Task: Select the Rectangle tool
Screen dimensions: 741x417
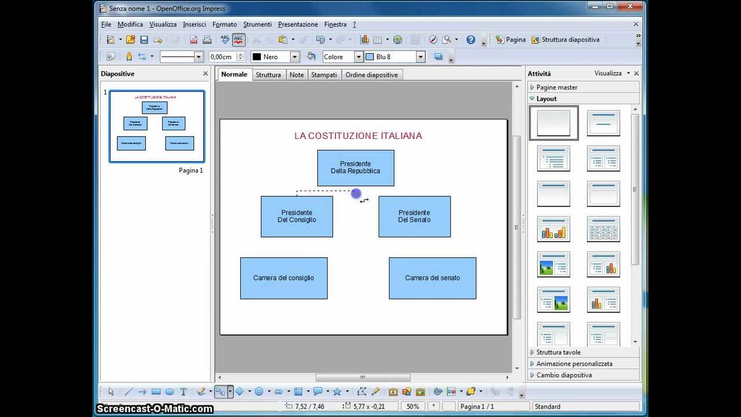Action: pos(156,392)
